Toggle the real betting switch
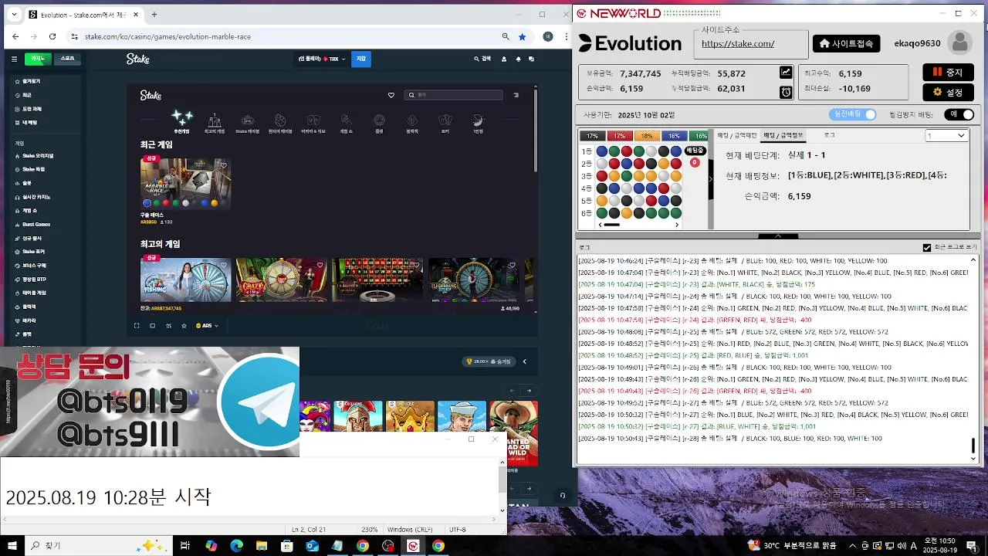Image resolution: width=988 pixels, height=556 pixels. click(x=854, y=114)
